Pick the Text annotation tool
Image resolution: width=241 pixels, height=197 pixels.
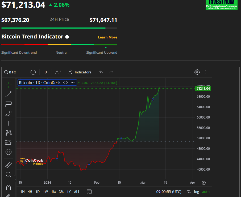click(x=9, y=123)
